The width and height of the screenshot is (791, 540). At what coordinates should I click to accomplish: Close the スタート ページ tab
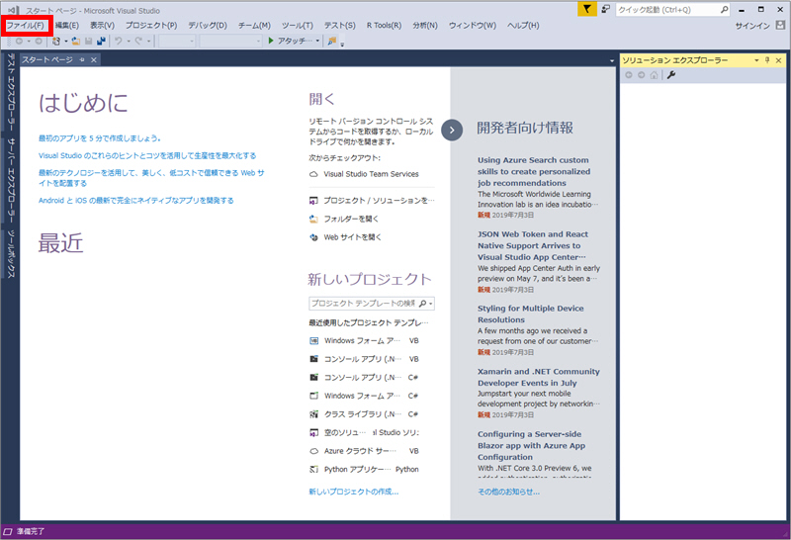tap(94, 60)
